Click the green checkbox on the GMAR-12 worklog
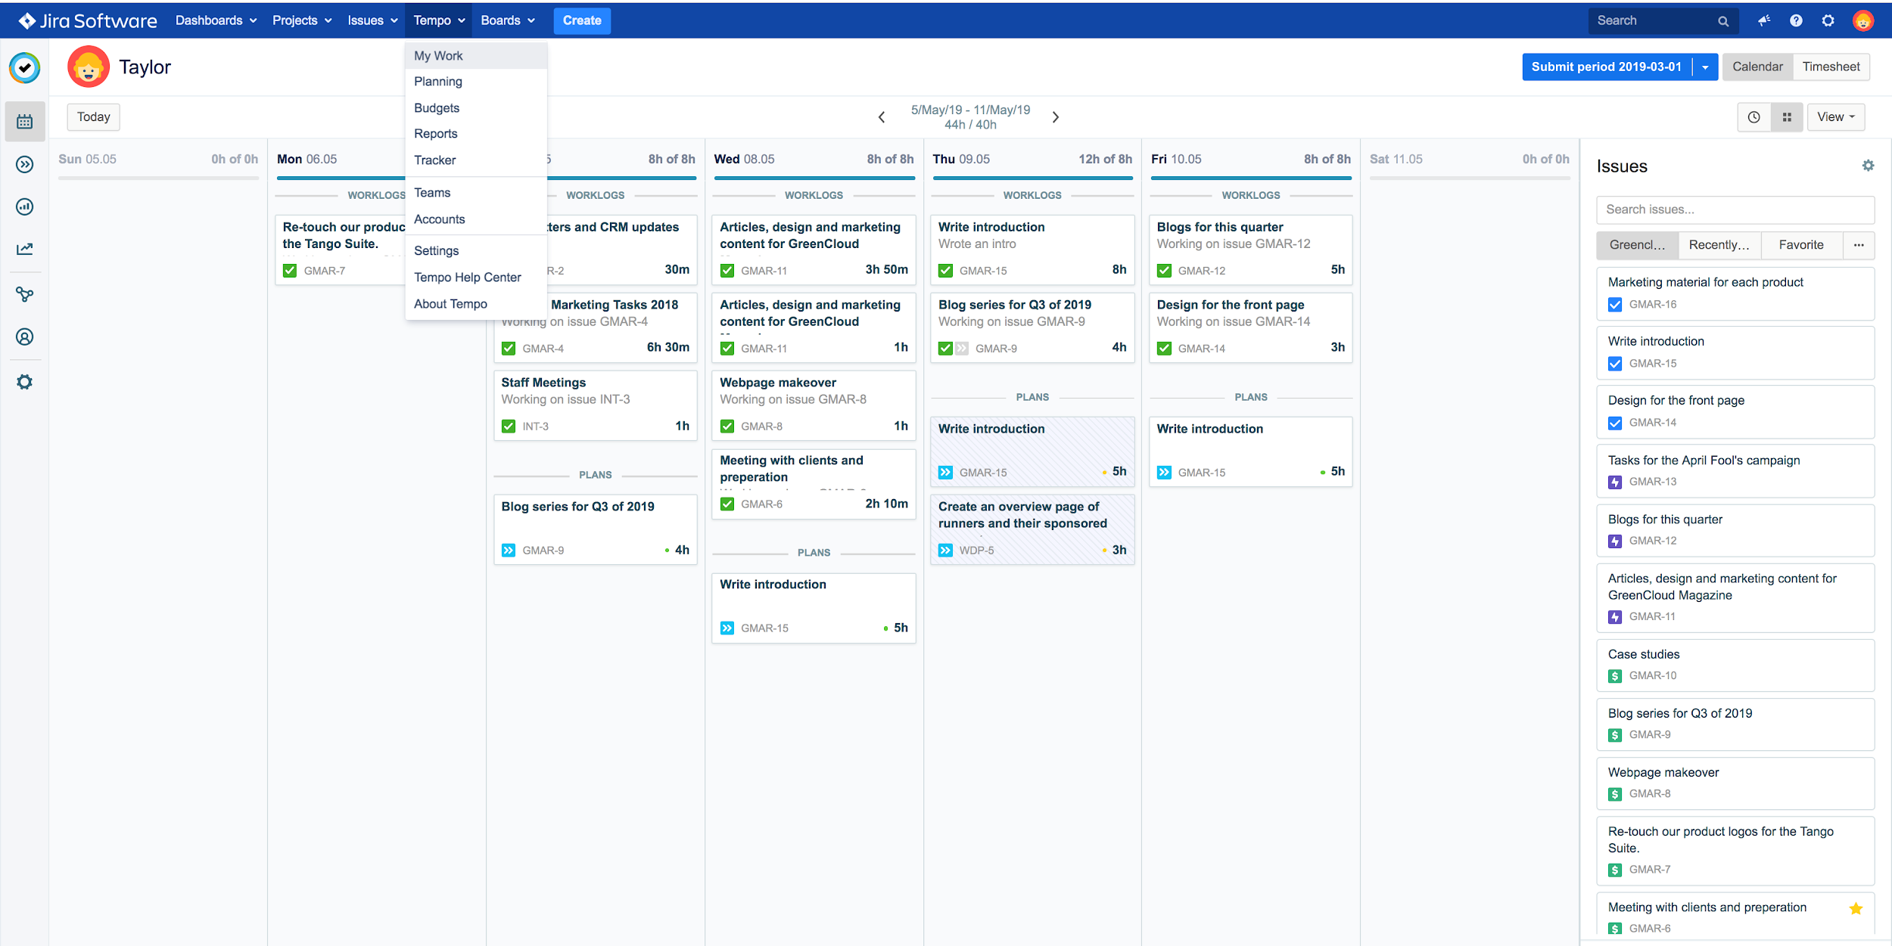 click(1163, 270)
